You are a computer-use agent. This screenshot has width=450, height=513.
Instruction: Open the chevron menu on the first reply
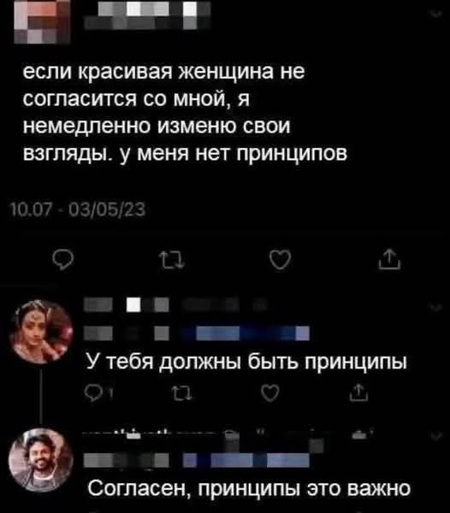pos(436,308)
